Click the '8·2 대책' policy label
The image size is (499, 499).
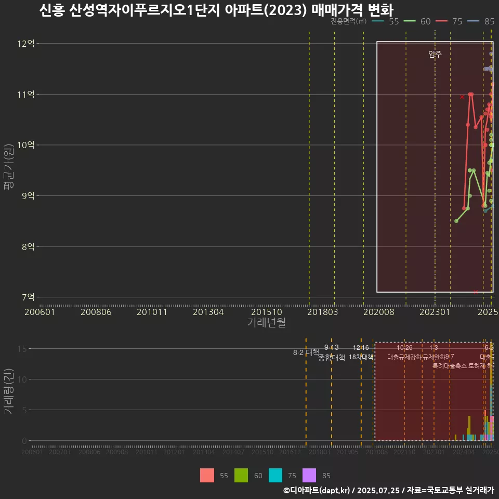306,352
